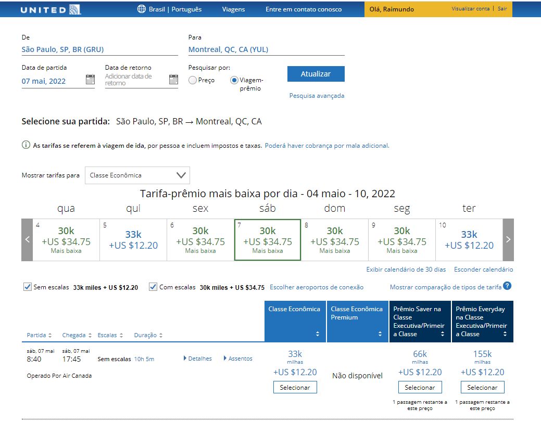This screenshot has height=422, width=541.
Task: Click Visualizar conta link
Action: click(471, 9)
